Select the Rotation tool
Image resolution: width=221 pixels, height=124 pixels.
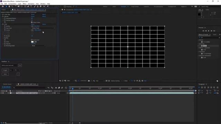(x=16, y=7)
